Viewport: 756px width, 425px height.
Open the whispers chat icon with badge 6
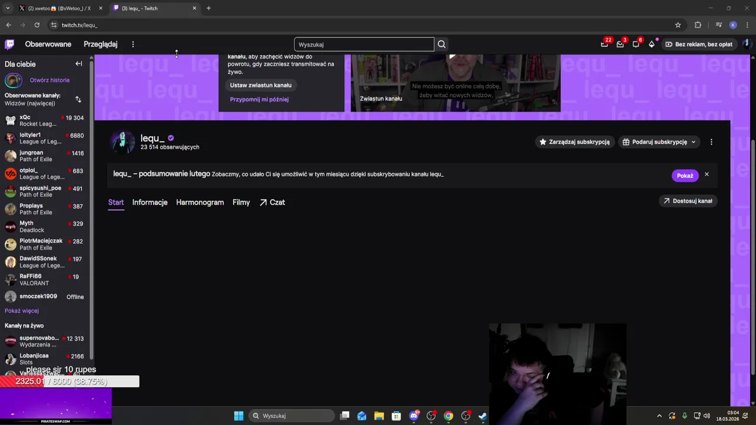[x=636, y=44]
